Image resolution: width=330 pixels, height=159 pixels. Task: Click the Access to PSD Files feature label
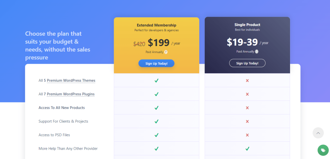(54, 135)
